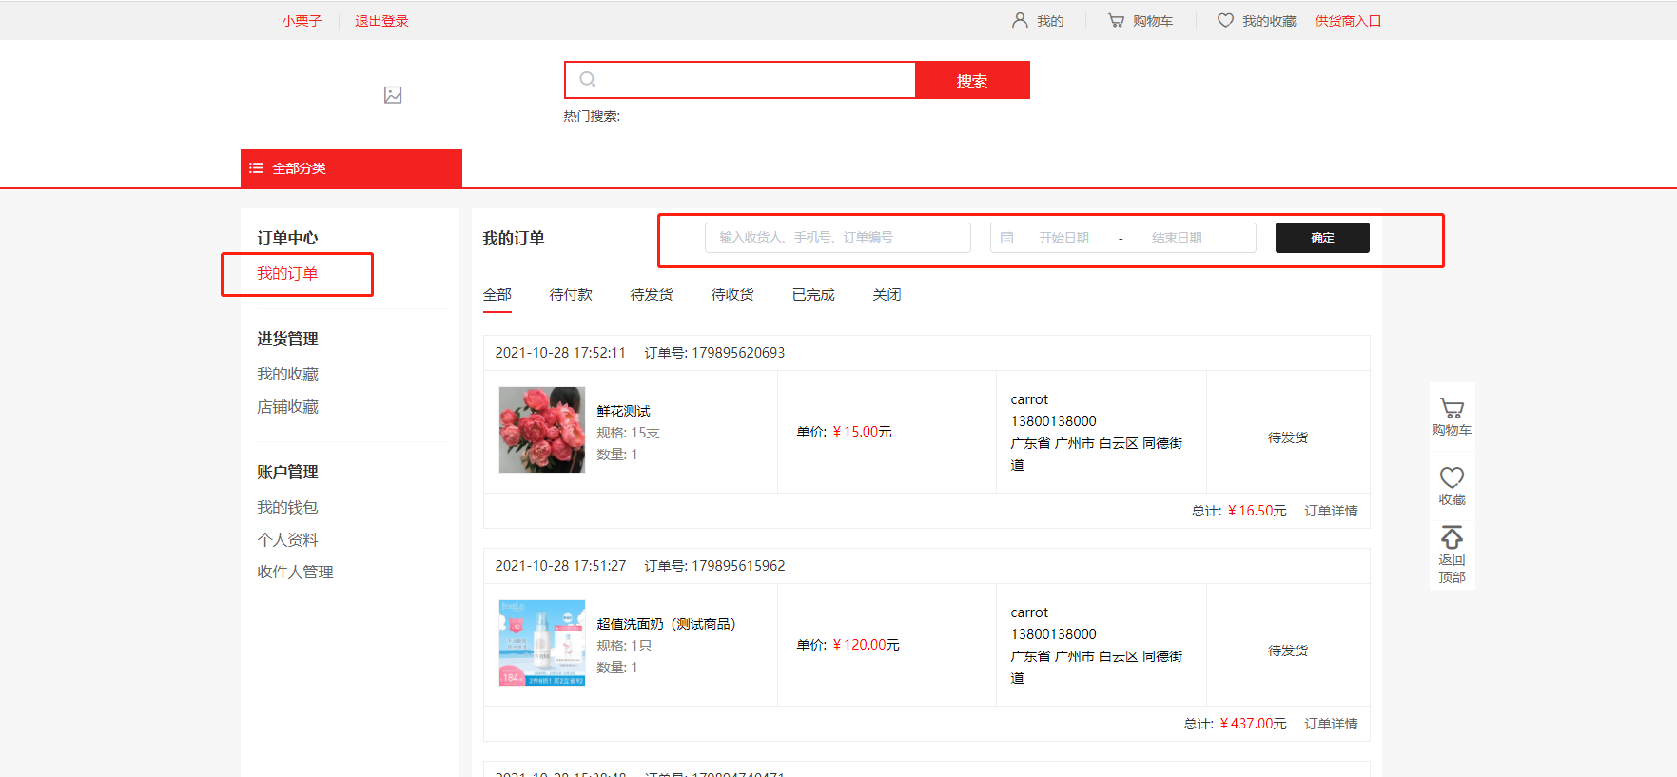1677x777 pixels.
Task: Open the end date picker 结束日期
Action: (1177, 238)
